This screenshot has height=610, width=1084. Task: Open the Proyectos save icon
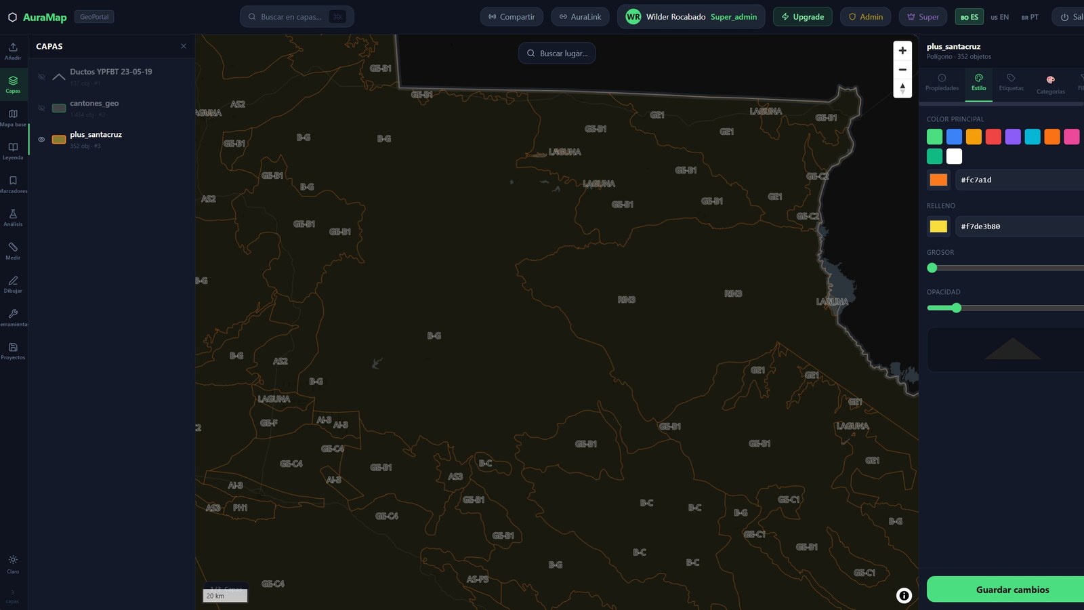tap(13, 350)
